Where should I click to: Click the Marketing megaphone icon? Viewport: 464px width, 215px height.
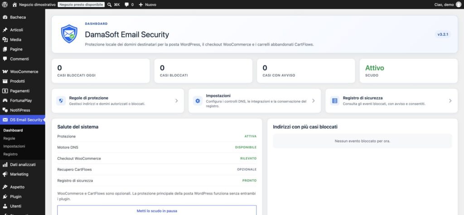point(5,174)
